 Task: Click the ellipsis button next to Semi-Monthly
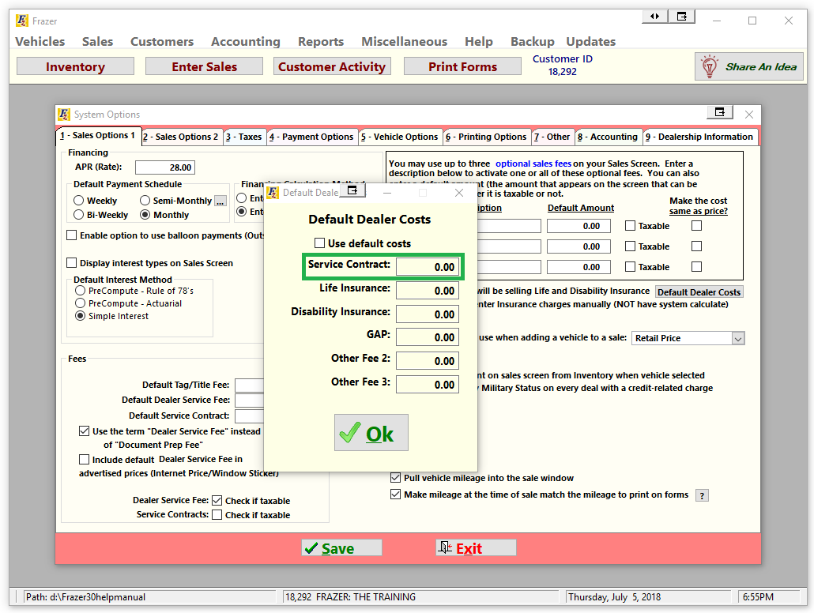click(x=220, y=201)
